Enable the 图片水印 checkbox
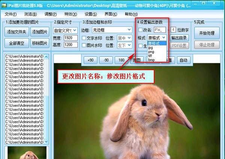Screen dimensions: 225x159 click(84, 46)
